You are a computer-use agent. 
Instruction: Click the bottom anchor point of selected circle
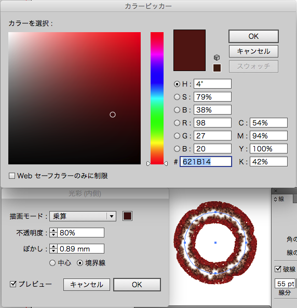pyautogui.click(x=215, y=273)
